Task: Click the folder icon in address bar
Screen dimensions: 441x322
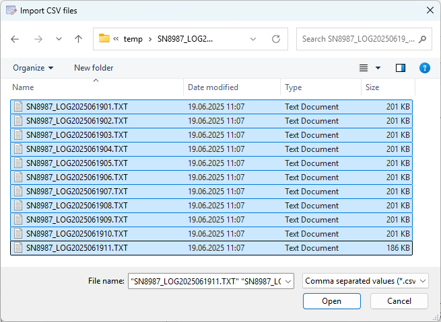Action: (x=104, y=38)
